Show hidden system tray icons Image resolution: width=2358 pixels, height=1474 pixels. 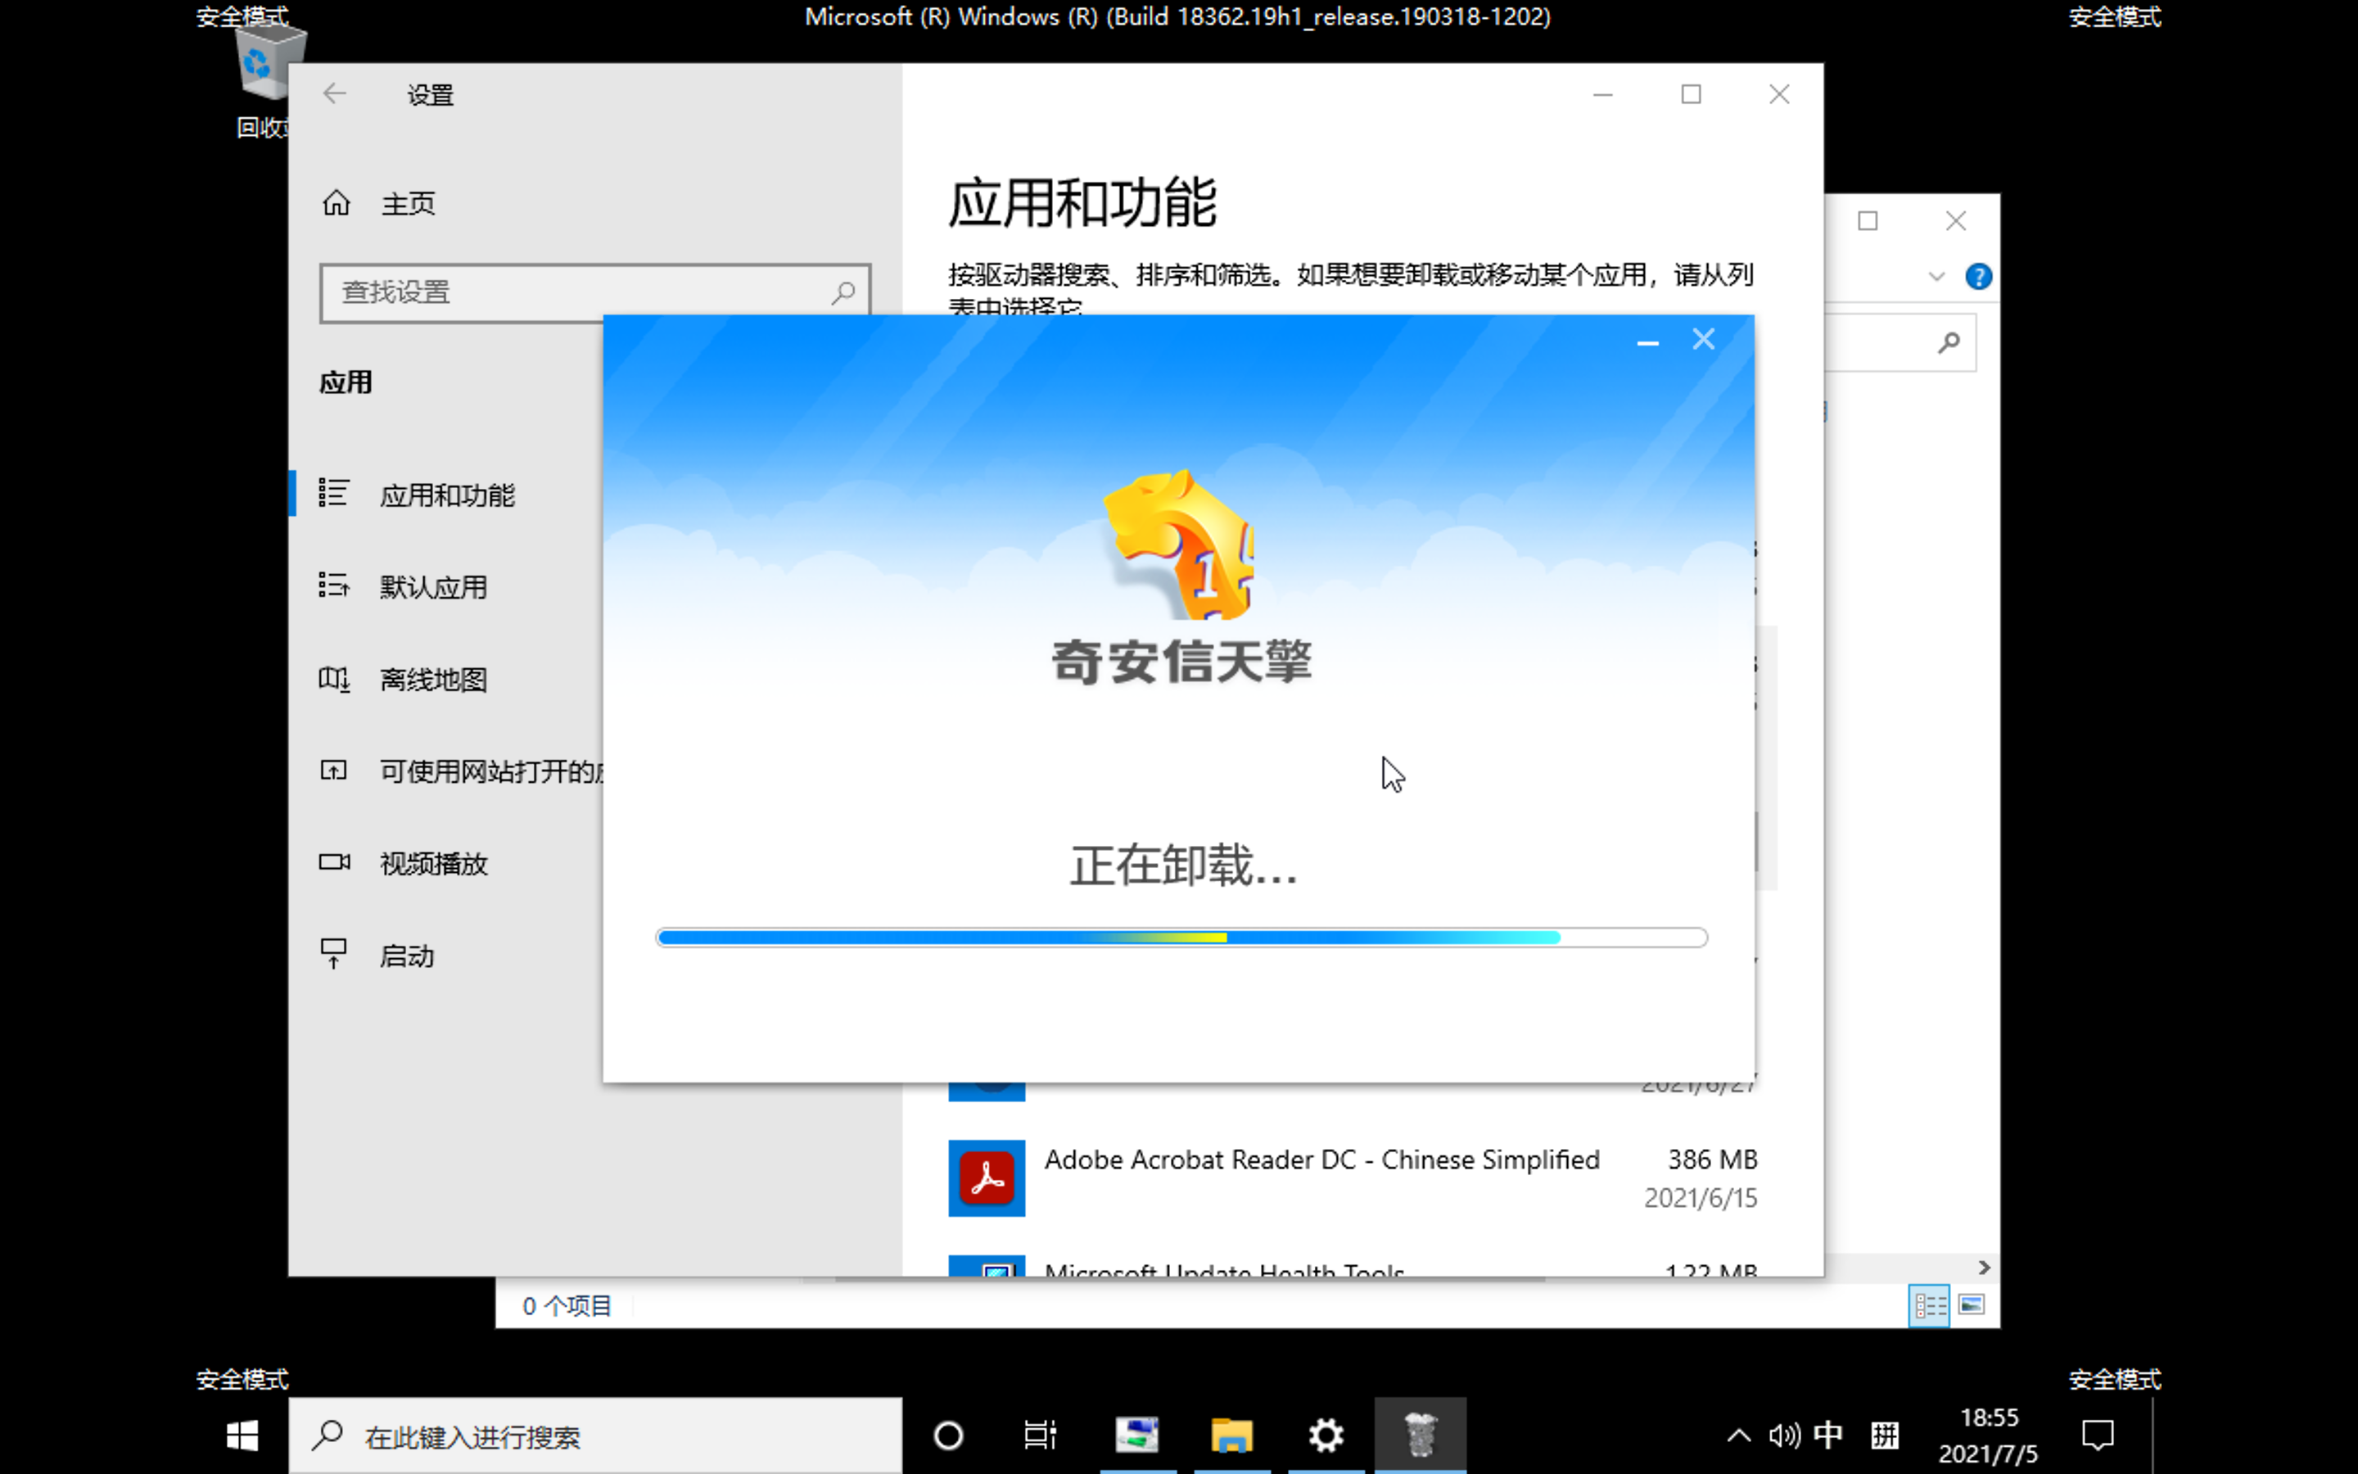[1739, 1436]
